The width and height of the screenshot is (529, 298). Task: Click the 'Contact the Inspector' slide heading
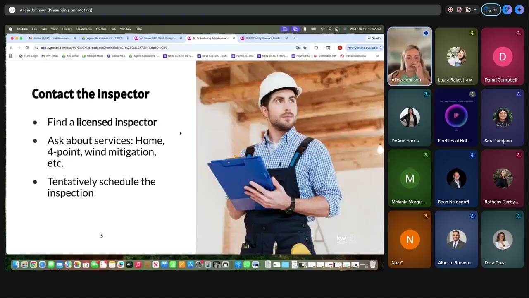click(x=91, y=94)
